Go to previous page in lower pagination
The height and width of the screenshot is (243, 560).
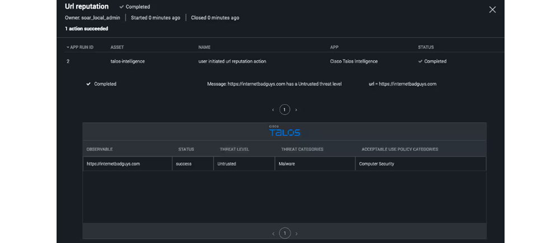click(273, 233)
